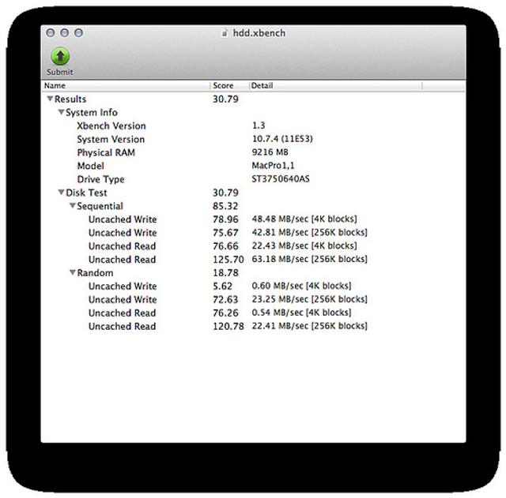This screenshot has height=498, width=506.
Task: Select Uncached Write row scoring 72.63
Action: pyautogui.click(x=253, y=300)
